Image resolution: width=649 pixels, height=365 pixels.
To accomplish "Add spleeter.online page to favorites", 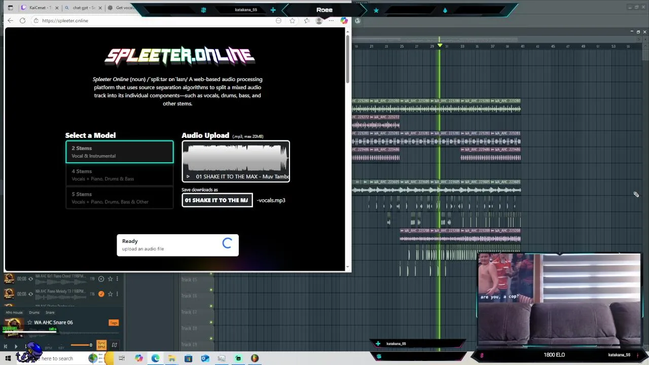I will (x=292, y=21).
